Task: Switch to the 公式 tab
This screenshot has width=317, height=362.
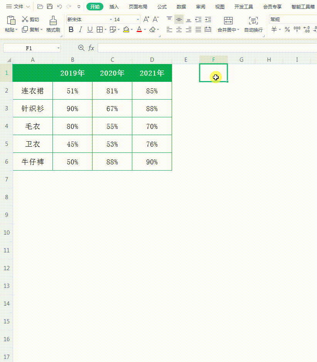Action: click(162, 7)
